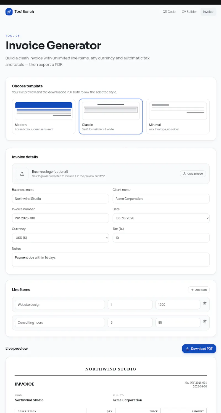Click the ToolBench logo icon
Screen dimensions: 221x413
[9, 12]
